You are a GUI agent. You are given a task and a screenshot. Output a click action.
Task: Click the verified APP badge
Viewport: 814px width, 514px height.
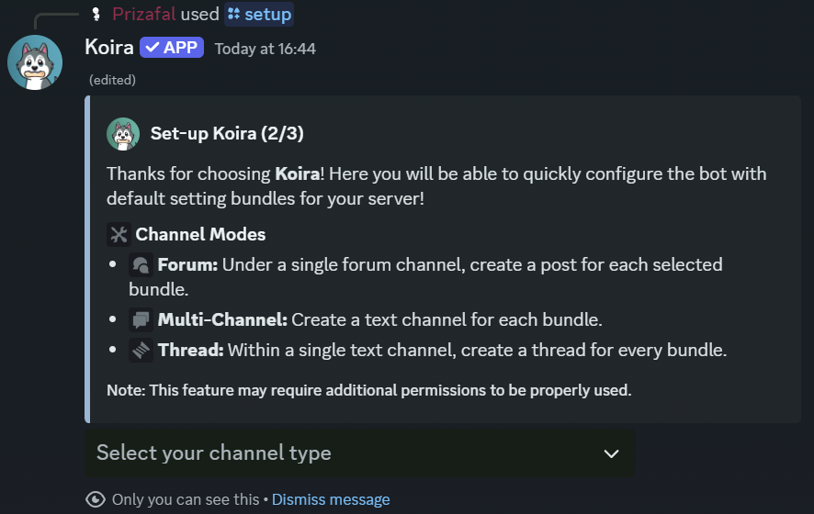click(x=171, y=48)
